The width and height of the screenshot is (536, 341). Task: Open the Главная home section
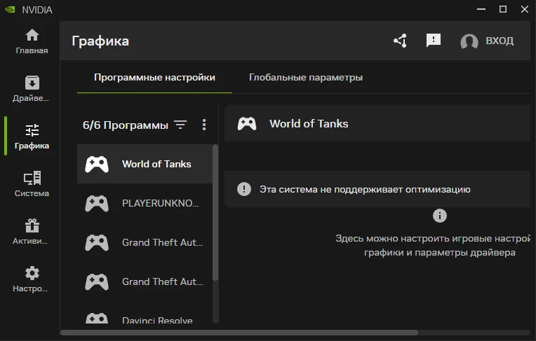point(32,41)
